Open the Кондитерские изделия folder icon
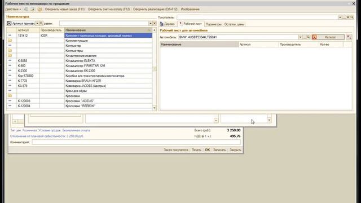 (x=10, y=55)
